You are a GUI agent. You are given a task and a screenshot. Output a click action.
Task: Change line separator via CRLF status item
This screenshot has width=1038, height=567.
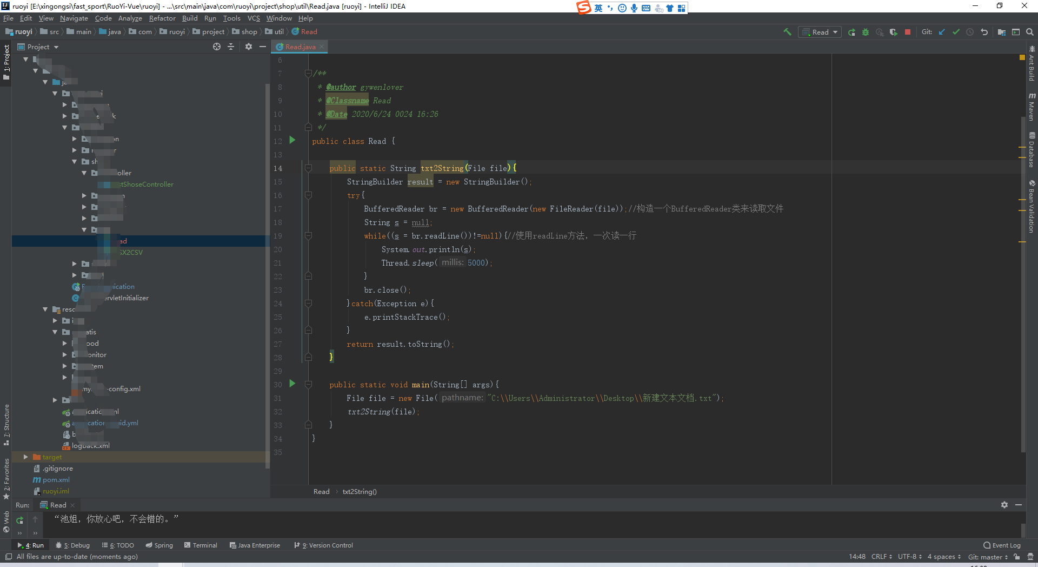[x=882, y=557]
